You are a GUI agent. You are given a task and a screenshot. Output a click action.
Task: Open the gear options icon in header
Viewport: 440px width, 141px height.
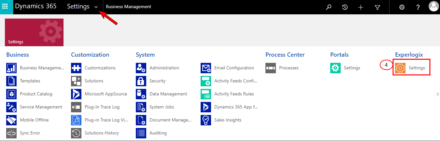click(402, 7)
